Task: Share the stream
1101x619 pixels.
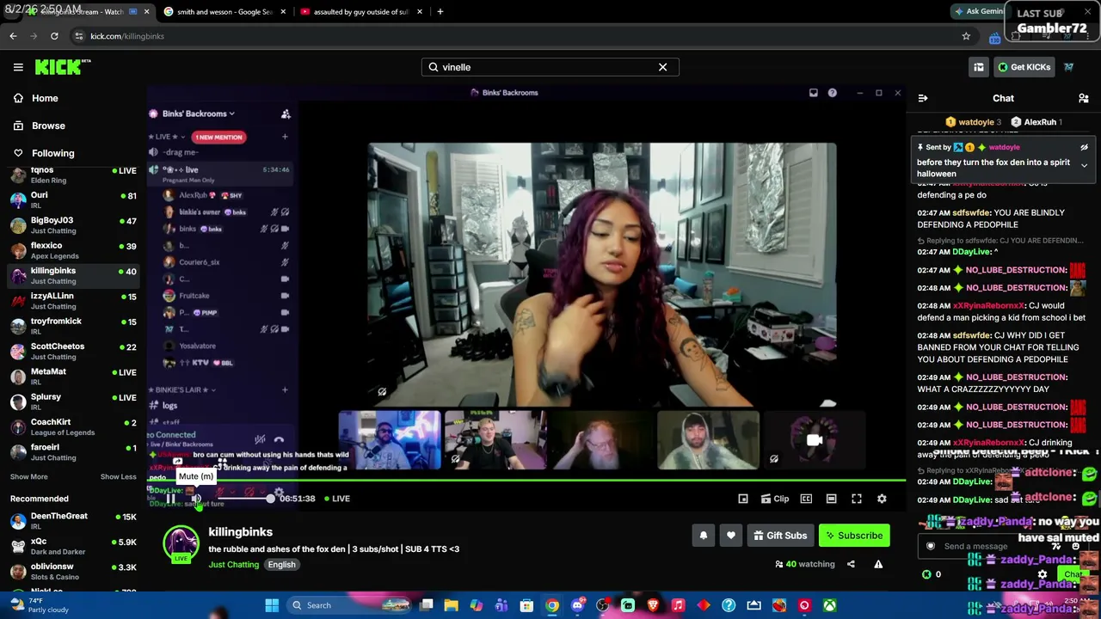Action: click(851, 564)
